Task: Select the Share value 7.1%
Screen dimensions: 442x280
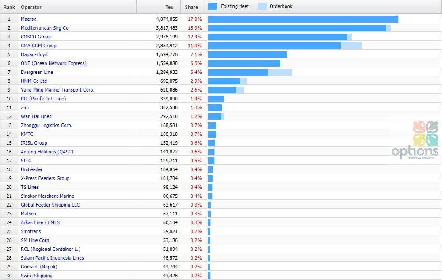Action: tap(196, 54)
